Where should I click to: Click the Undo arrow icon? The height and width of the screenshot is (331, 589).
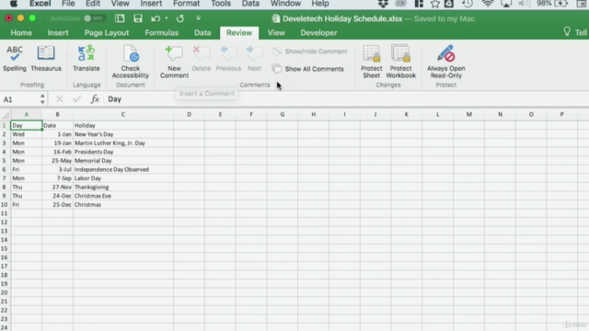(156, 18)
